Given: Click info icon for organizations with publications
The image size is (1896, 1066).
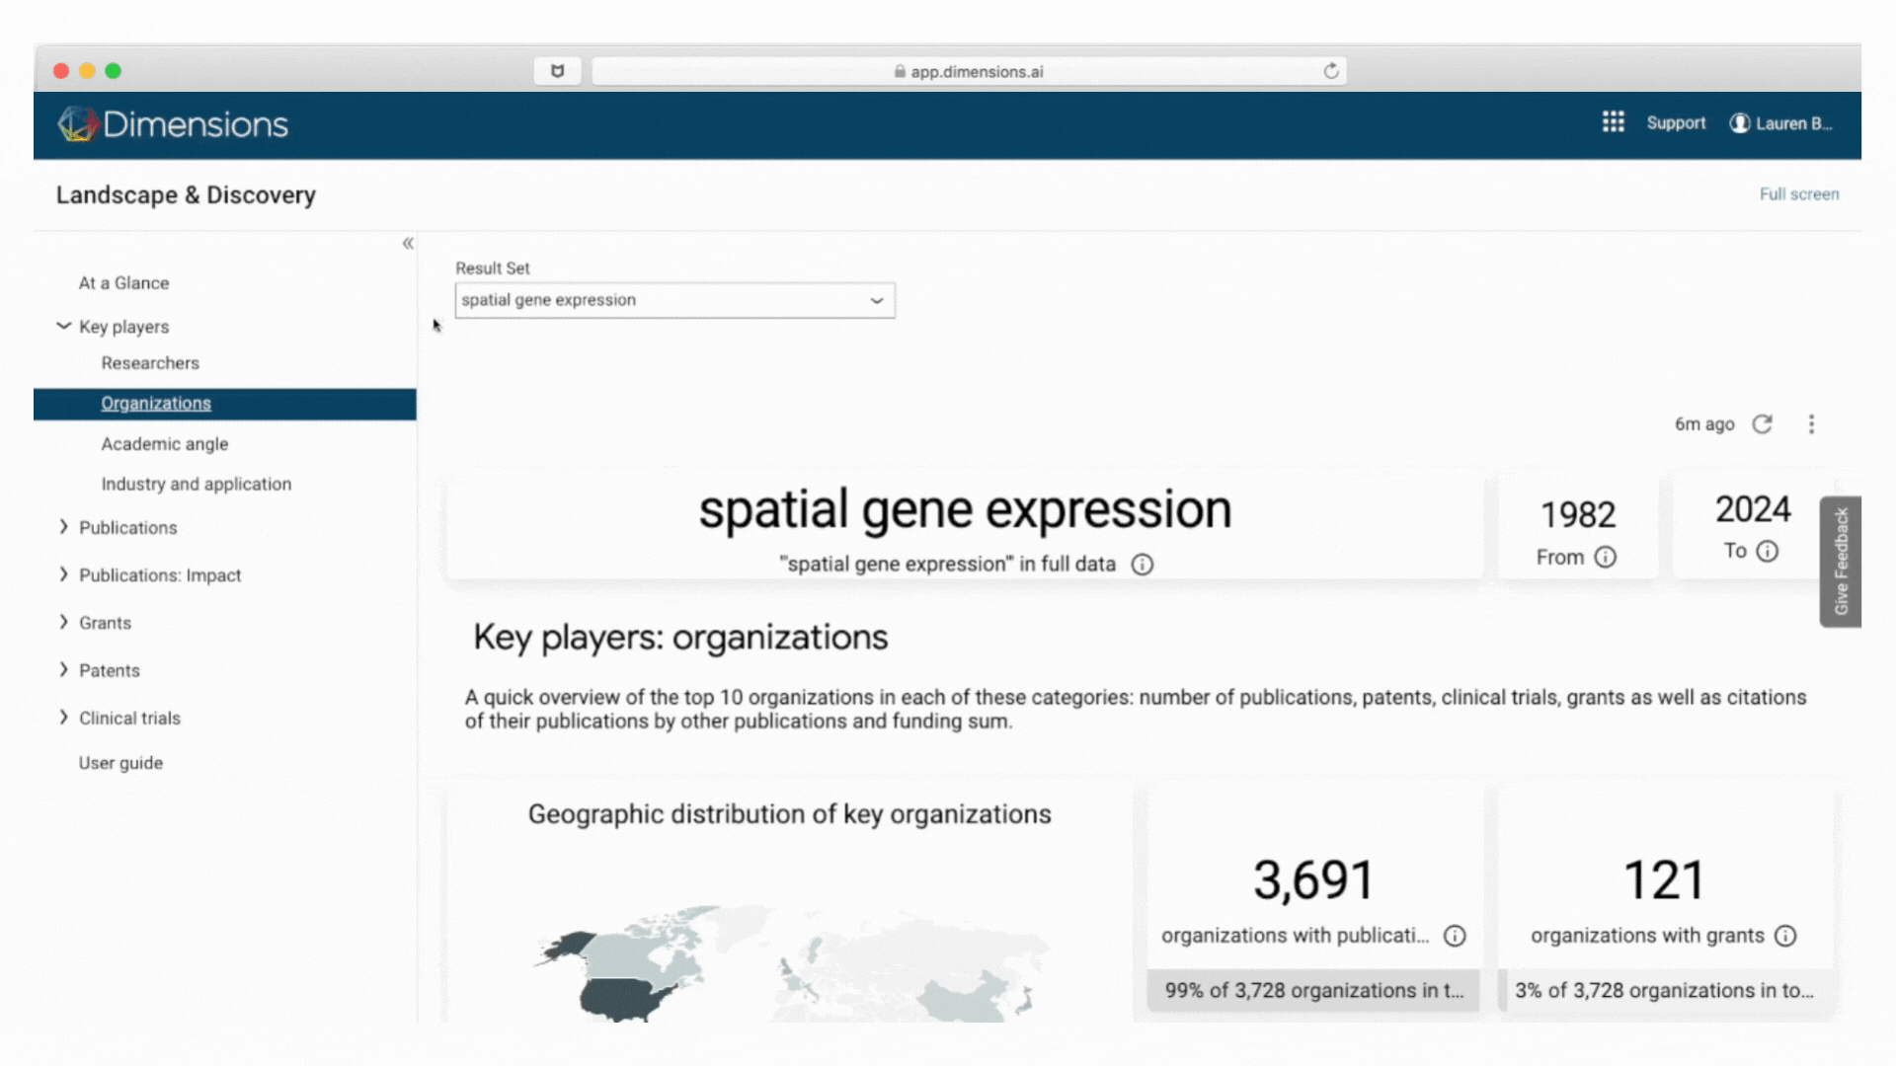Looking at the screenshot, I should [1455, 936].
